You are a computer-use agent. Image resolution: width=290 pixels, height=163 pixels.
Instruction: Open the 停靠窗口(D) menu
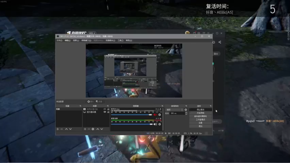86,40
